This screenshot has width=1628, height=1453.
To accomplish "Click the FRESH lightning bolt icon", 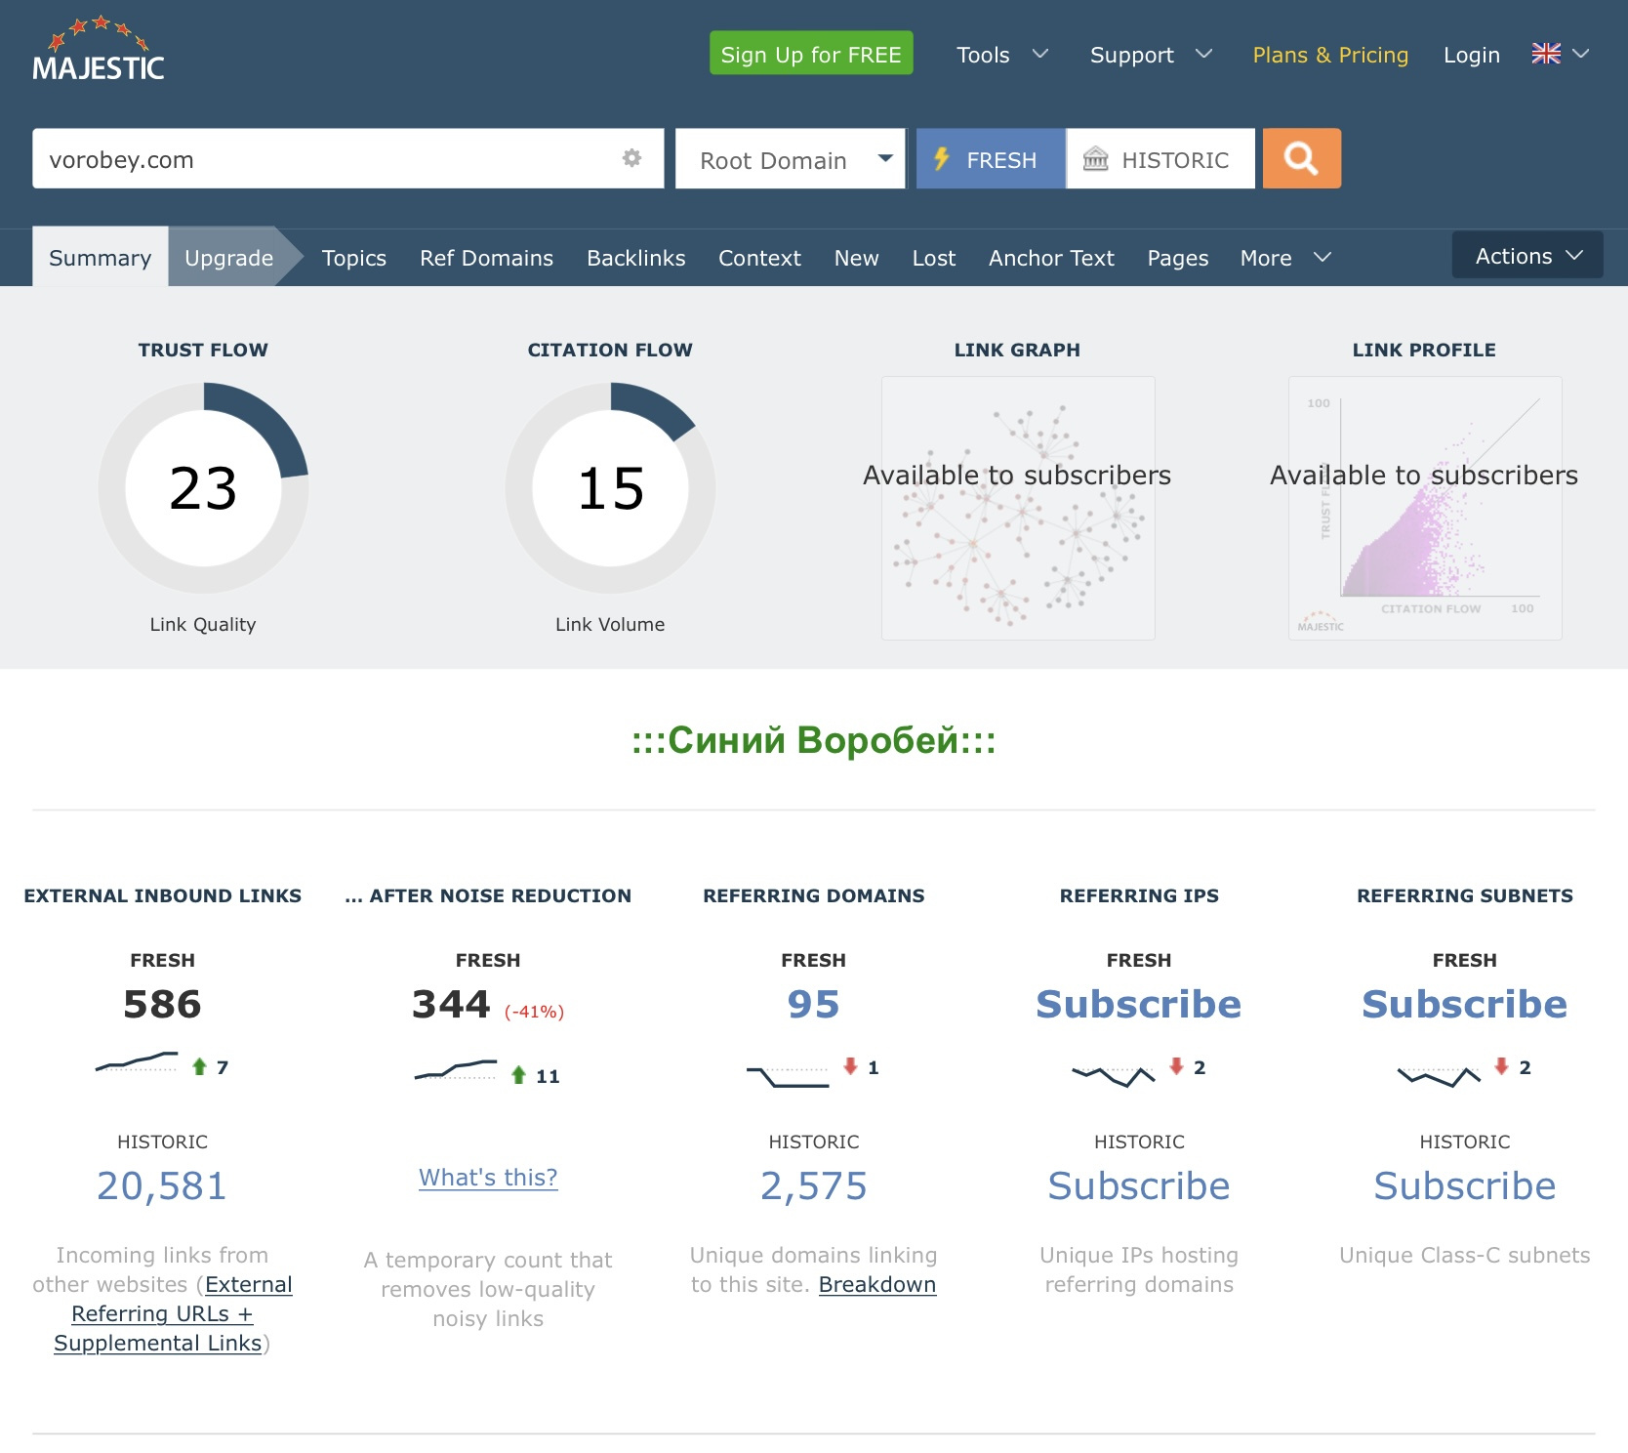I will click(942, 158).
